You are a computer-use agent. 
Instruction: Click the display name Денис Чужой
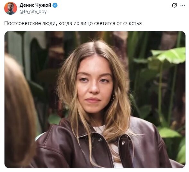(35, 5)
